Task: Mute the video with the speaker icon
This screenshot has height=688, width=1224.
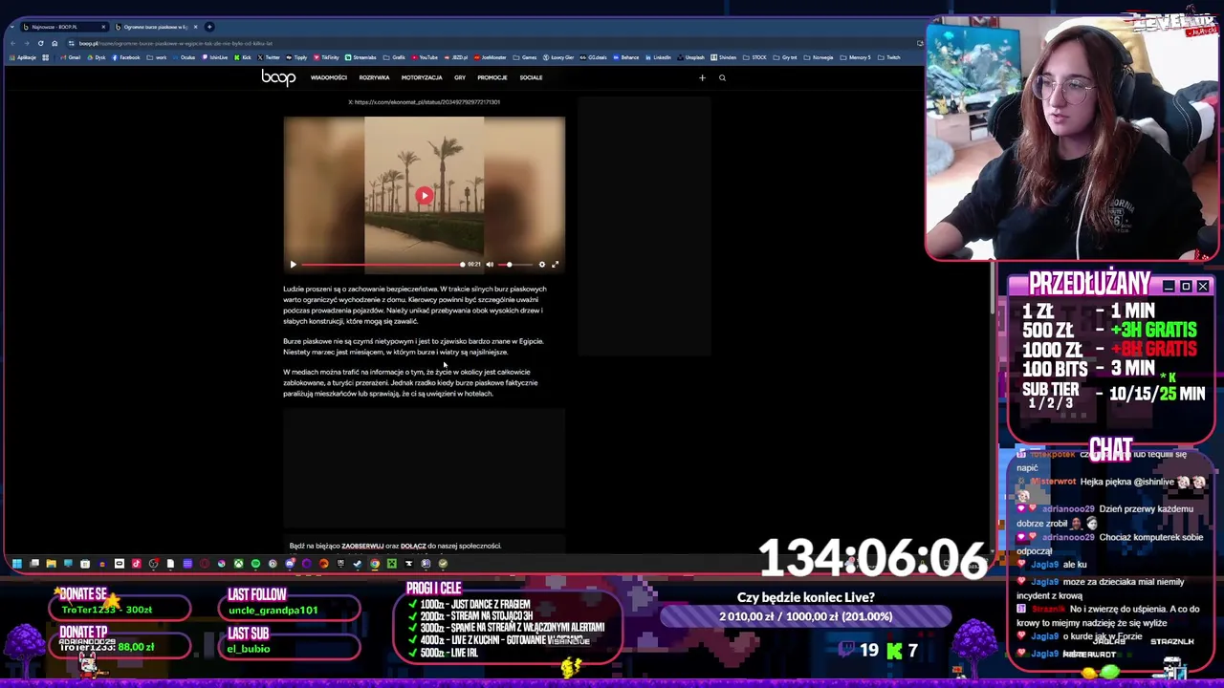Action: tap(490, 265)
